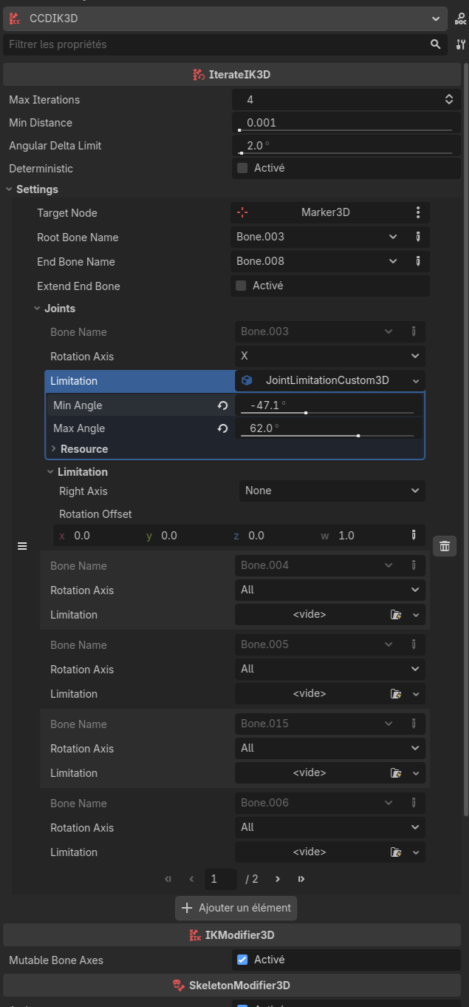Reset Max Angle using the revert arrow
Image resolution: width=469 pixels, height=1007 pixels.
pos(222,428)
